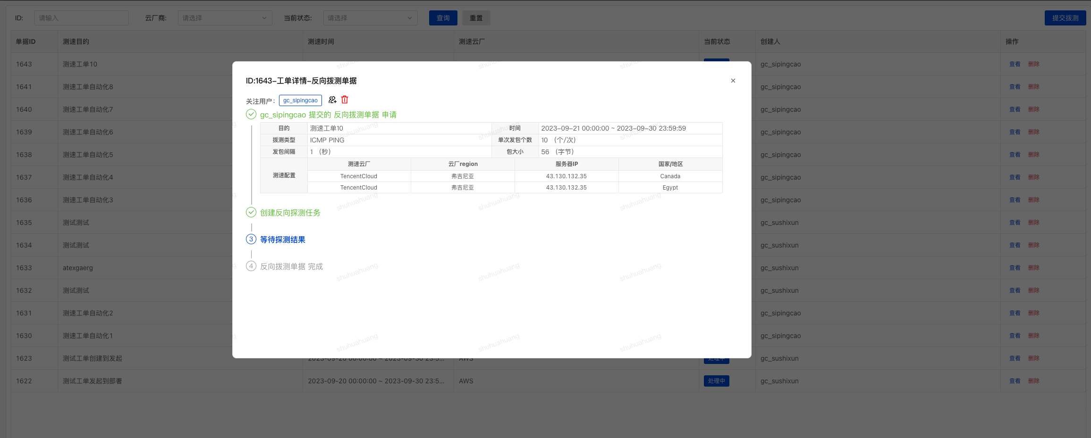Click 删除 for row 1638
1091x438 pixels.
click(1033, 155)
